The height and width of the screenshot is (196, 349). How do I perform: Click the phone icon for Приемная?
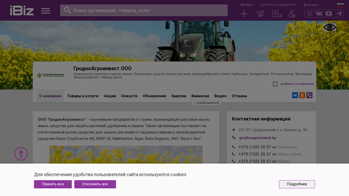(x=234, y=147)
